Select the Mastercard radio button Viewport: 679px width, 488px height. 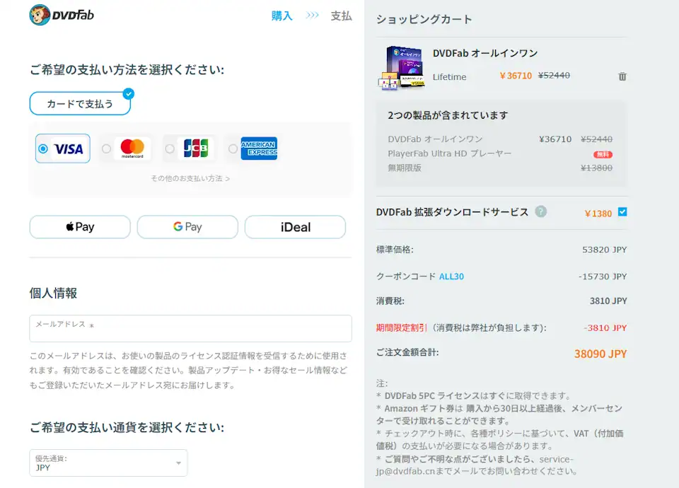click(106, 149)
